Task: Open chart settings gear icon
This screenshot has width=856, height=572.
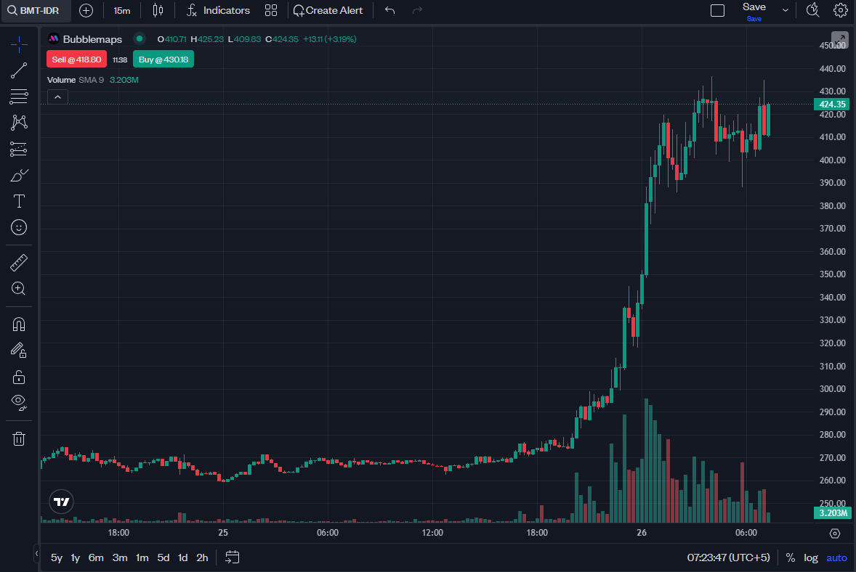Action: click(841, 10)
